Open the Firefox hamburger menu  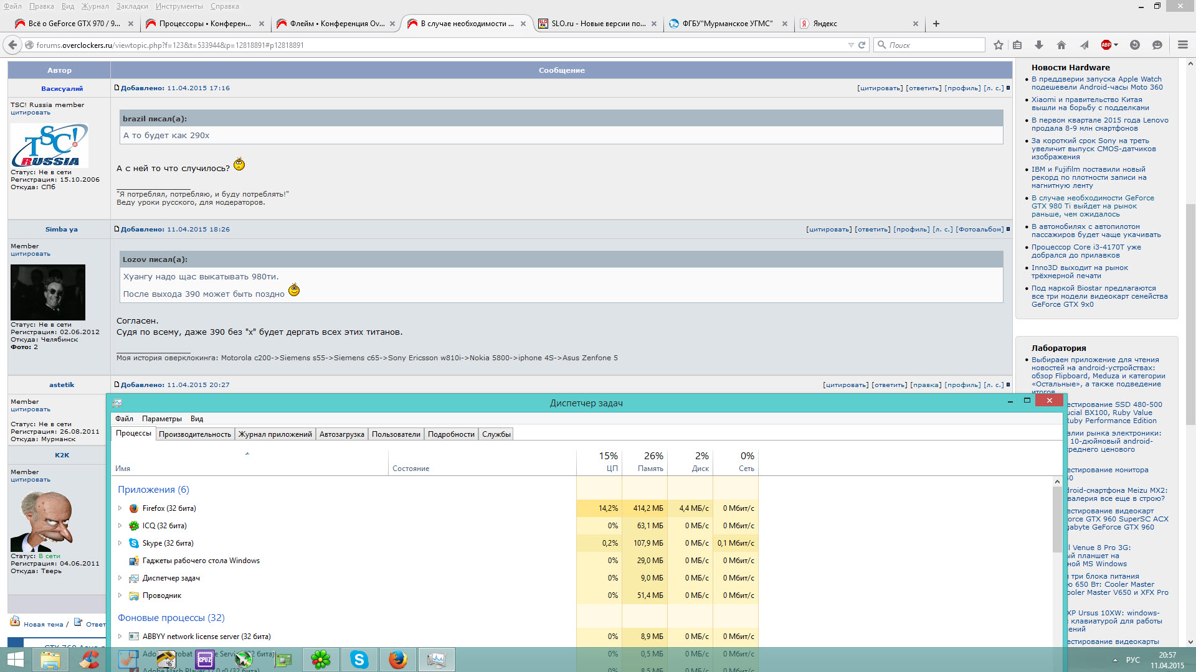(1182, 45)
